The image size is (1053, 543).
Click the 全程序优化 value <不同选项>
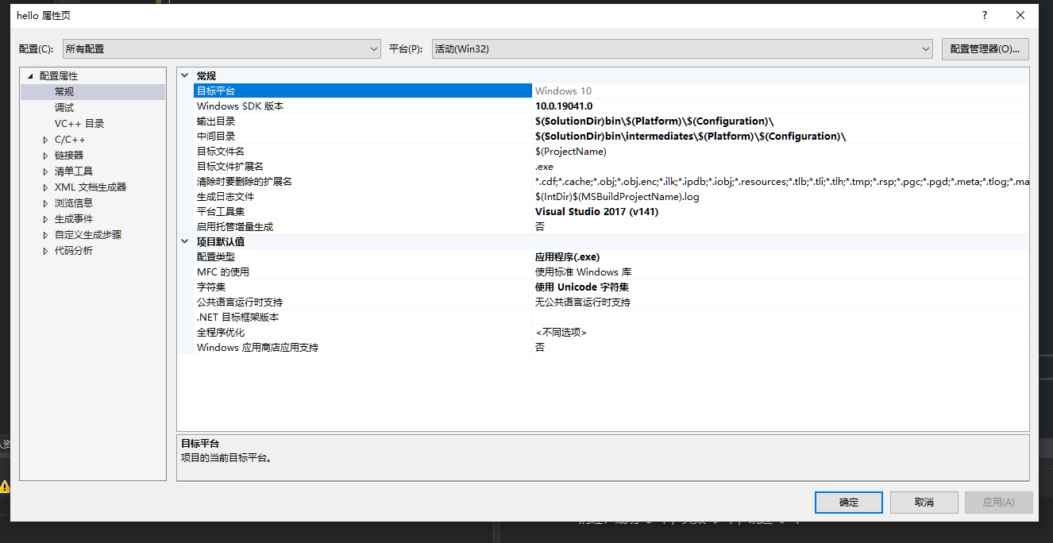click(561, 333)
